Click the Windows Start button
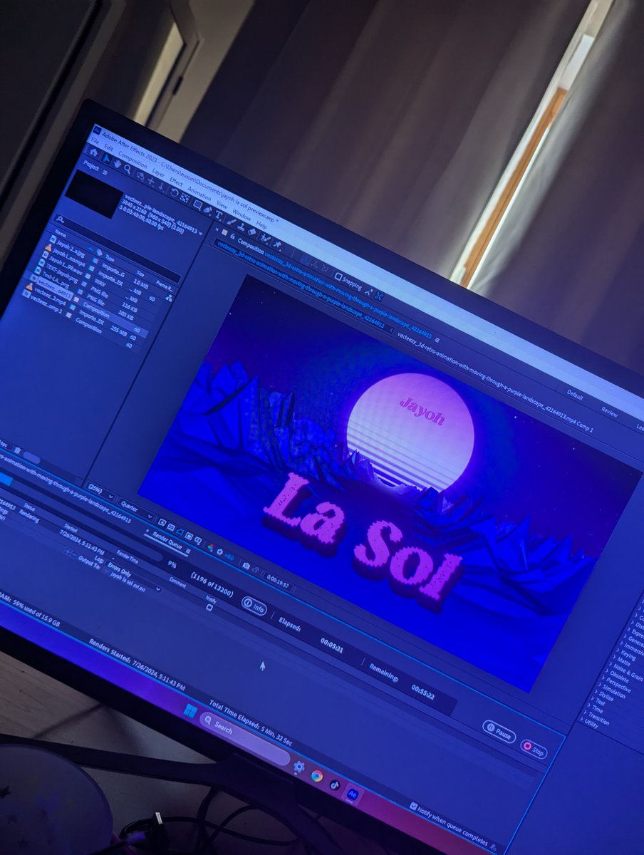The image size is (644, 855). coord(190,710)
